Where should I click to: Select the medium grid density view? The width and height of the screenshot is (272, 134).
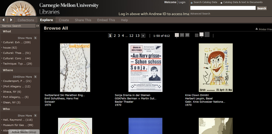pos(182,35)
